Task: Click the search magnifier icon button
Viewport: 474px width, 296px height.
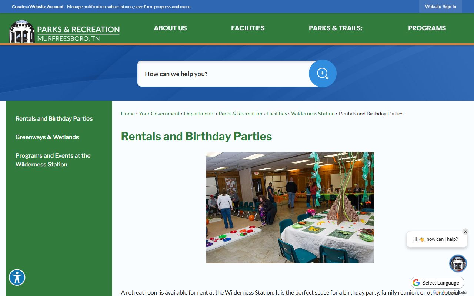Action: [x=323, y=74]
